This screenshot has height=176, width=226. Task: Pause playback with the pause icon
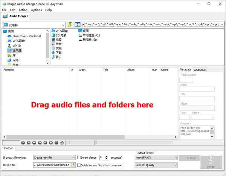click(x=56, y=142)
